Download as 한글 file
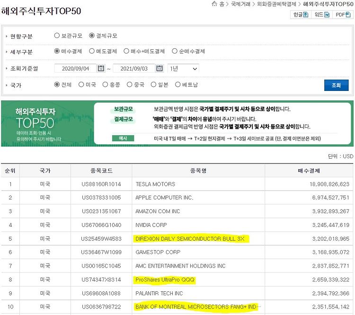355x315 pixels. 301,15
